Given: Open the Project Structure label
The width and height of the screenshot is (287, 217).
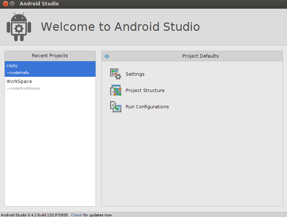Looking at the screenshot, I should coord(145,90).
